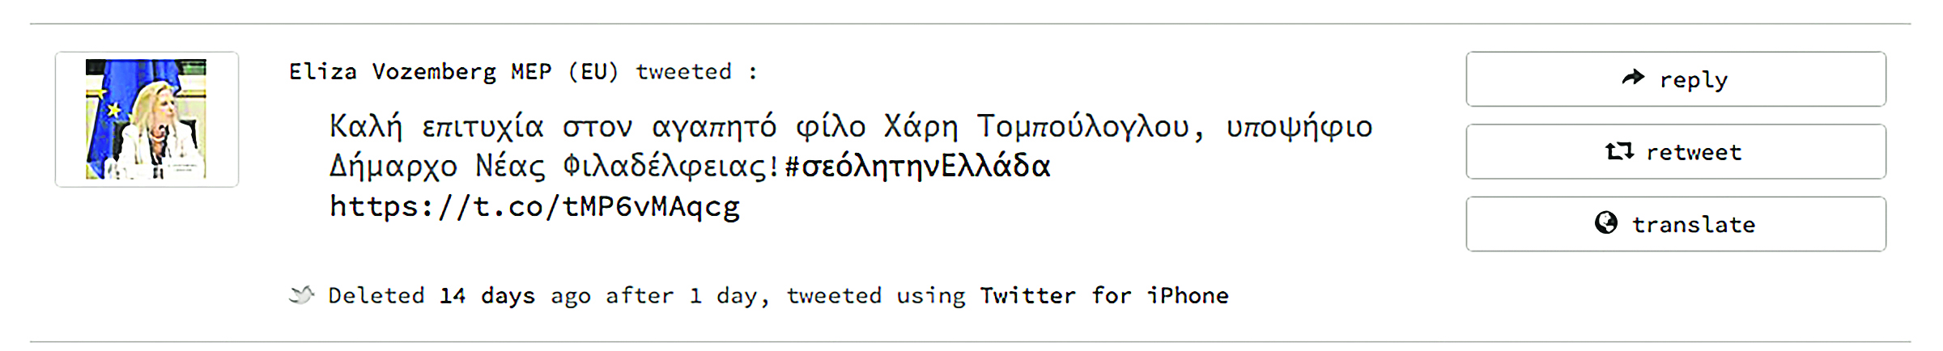The height and width of the screenshot is (351, 1943).
Task: Click the 'Twitter for iPhone' source link
Action: tap(1104, 296)
